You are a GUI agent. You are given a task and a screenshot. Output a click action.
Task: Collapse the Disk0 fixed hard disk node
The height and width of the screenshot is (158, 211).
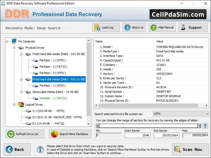point(21,54)
